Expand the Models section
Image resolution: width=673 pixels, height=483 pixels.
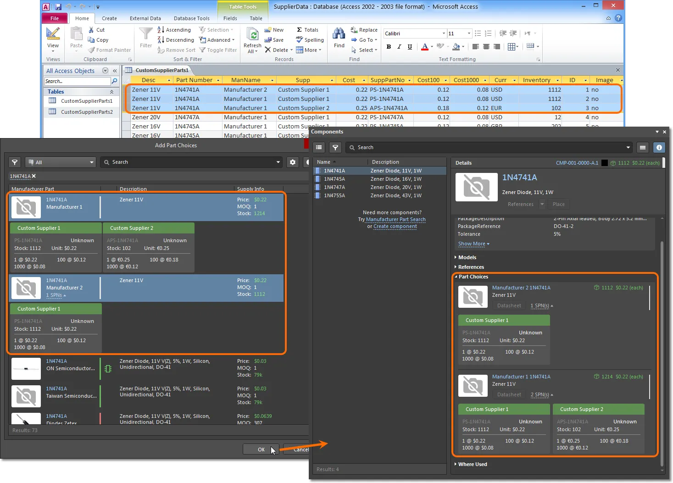[465, 257]
